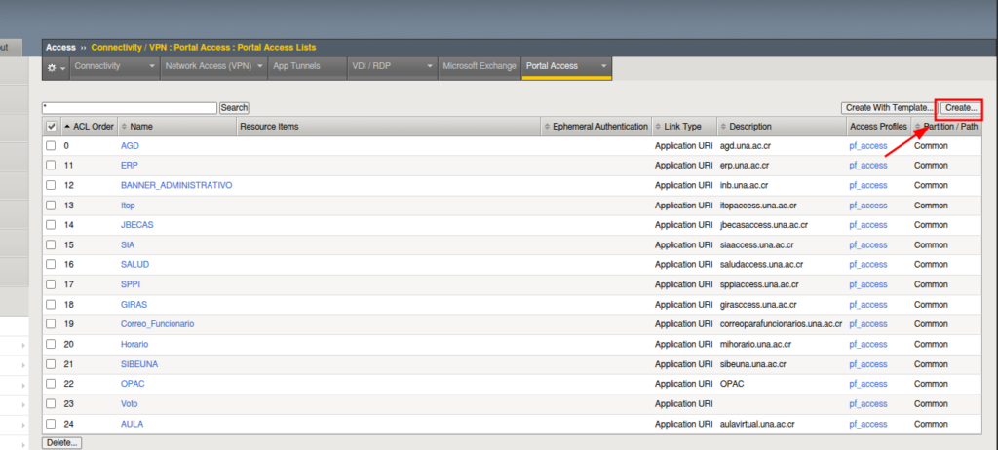Image resolution: width=998 pixels, height=450 pixels.
Task: Select checkbox for the SALUD entry
Action: coord(52,265)
